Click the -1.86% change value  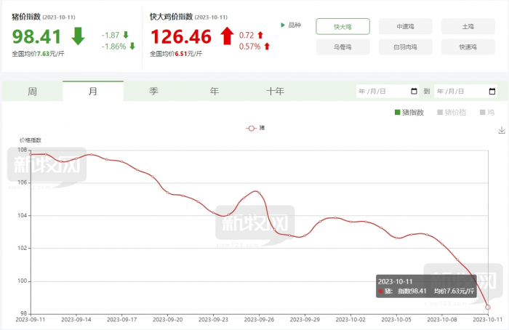pyautogui.click(x=113, y=47)
